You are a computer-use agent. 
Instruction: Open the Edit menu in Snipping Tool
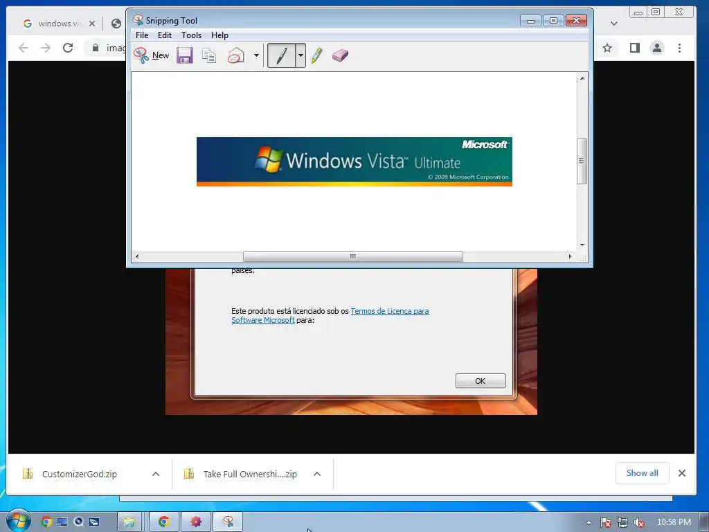165,35
